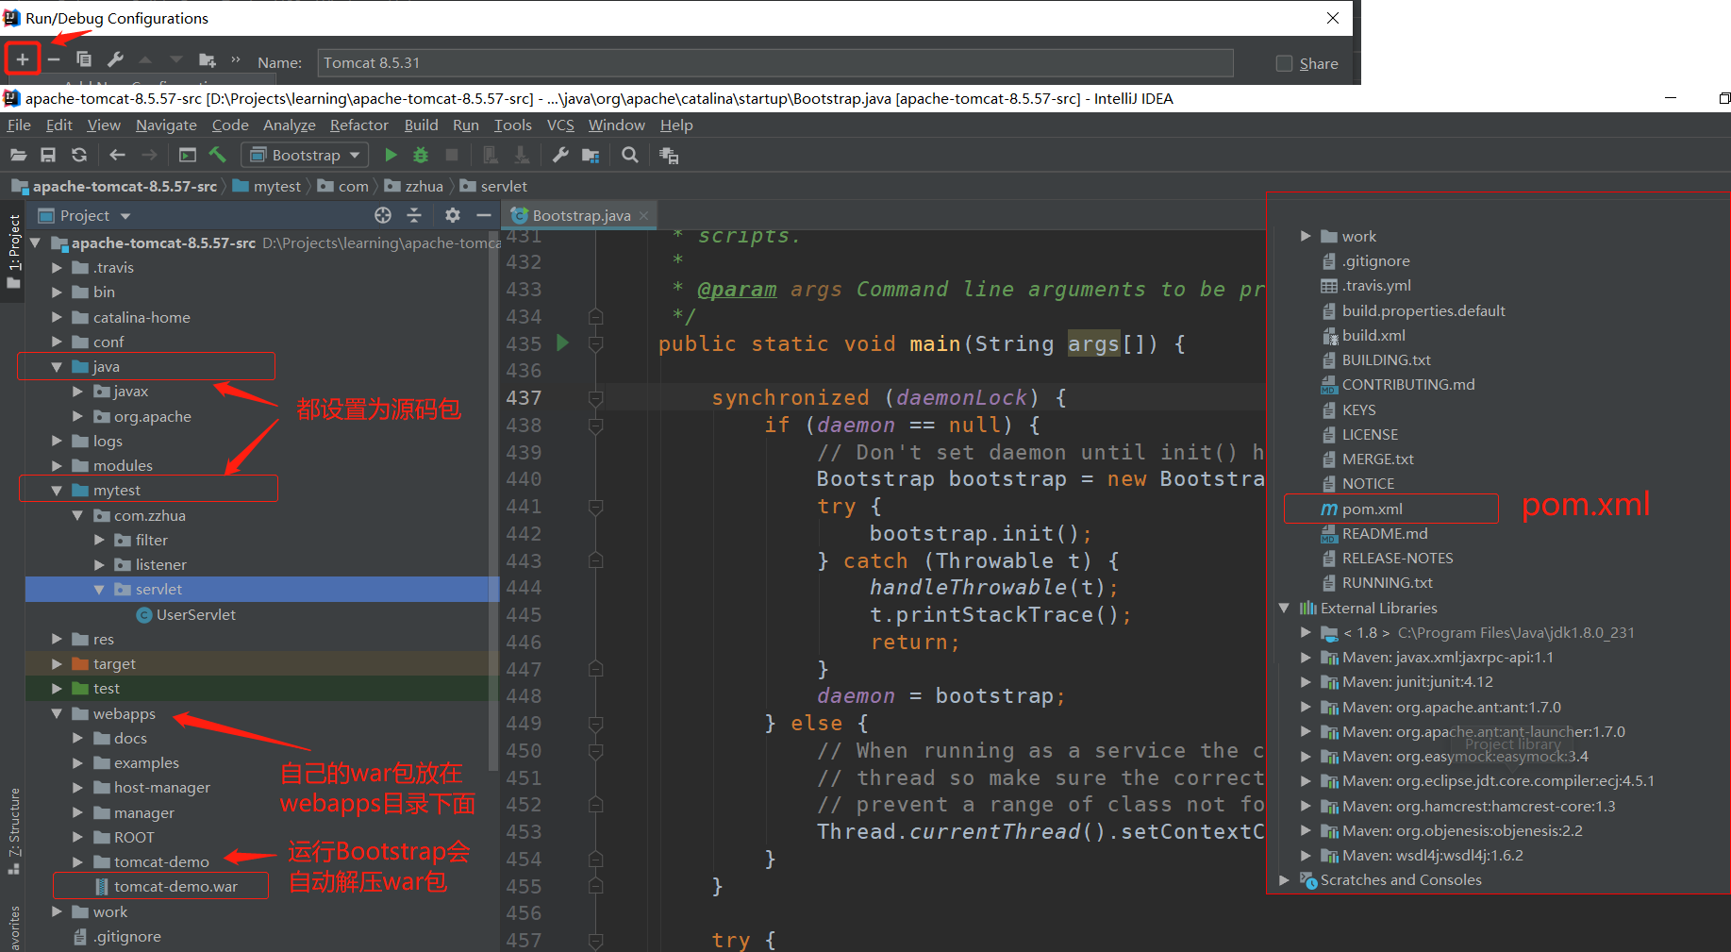Select pom.xml file in right tree
The image size is (1731, 952).
point(1372,509)
